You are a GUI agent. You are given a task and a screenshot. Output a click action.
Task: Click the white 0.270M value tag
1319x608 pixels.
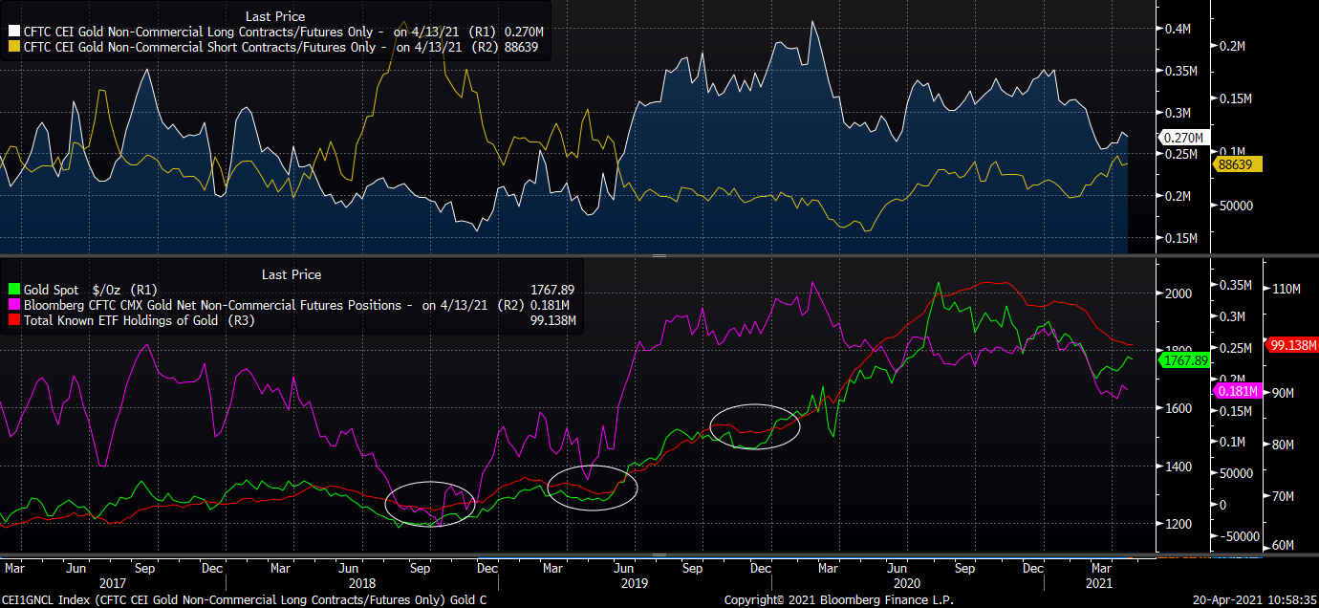[x=1183, y=138]
